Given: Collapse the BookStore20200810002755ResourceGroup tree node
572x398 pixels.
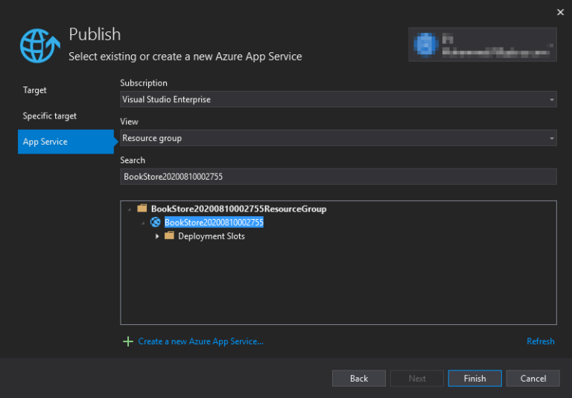Looking at the screenshot, I should [x=130, y=209].
